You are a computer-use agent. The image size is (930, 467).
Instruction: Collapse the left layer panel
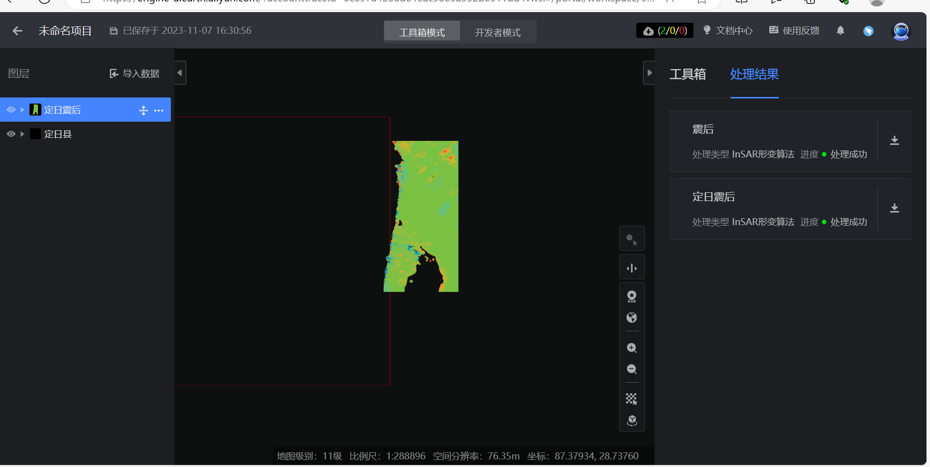180,73
